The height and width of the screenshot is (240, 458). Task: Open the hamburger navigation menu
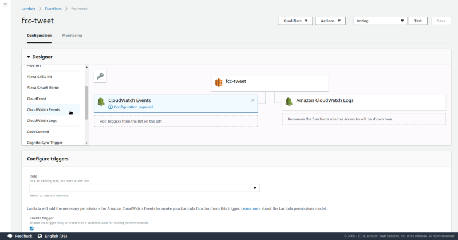click(5, 5)
